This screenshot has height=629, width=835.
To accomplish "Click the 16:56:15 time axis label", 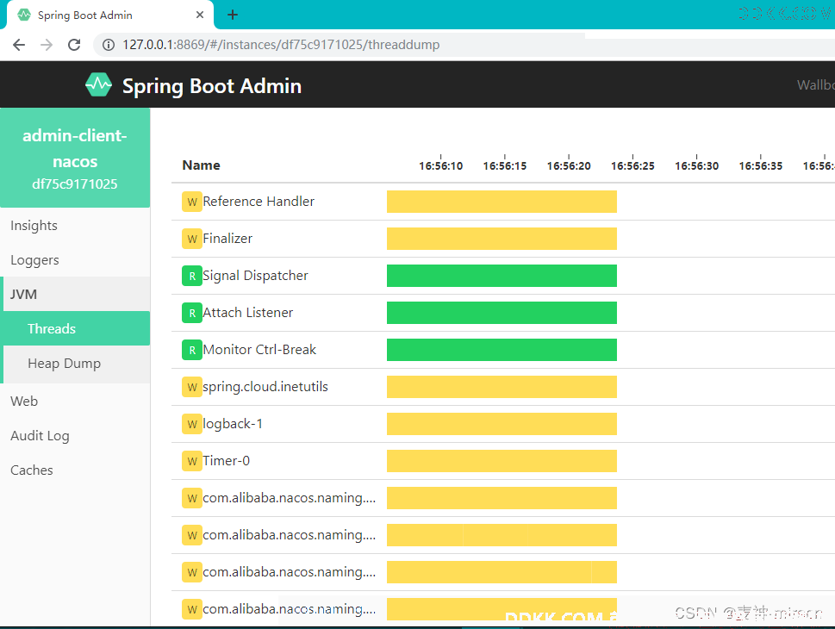I will (504, 165).
